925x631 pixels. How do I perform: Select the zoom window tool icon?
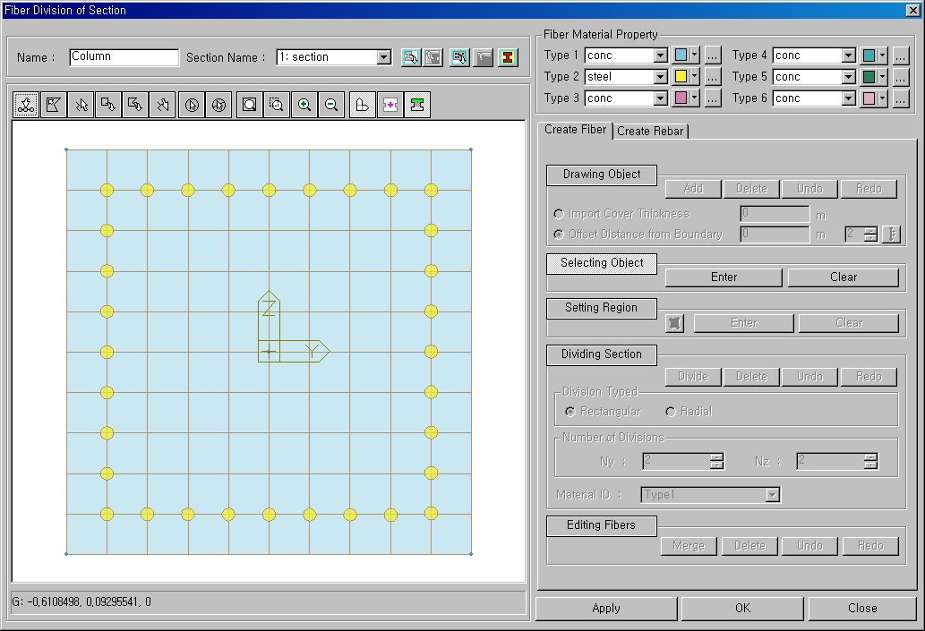pos(278,106)
